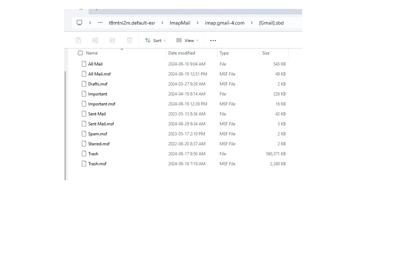
Task: Sort by Size column header
Action: coord(266,53)
